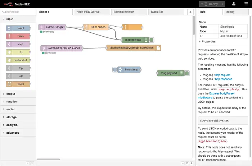Open the Deploy dropdown arrow

222,4
